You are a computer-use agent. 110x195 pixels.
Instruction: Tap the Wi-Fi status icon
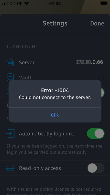(26, 4)
